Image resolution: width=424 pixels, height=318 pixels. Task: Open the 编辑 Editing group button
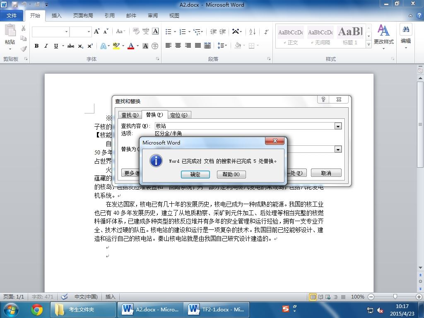pos(406,36)
